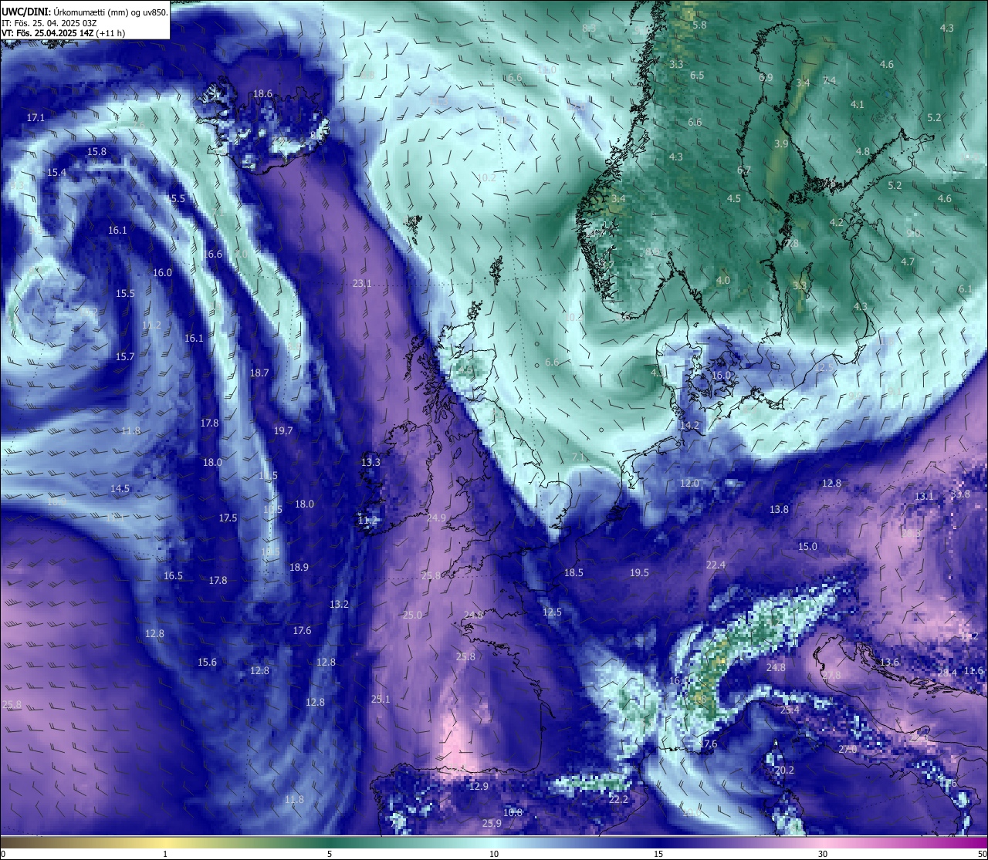Click the 50 label on the color scale
988x860 pixels.
(982, 854)
